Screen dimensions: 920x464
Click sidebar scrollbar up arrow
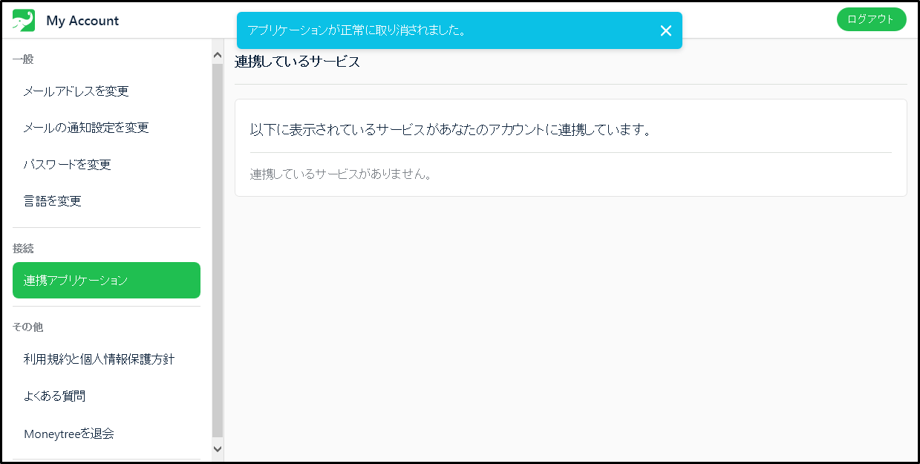[218, 55]
